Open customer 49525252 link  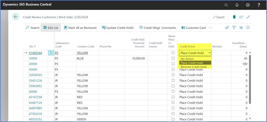click(x=35, y=119)
